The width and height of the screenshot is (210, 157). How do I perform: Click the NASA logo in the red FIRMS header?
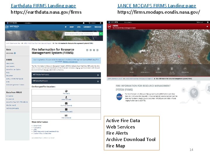(110, 26)
